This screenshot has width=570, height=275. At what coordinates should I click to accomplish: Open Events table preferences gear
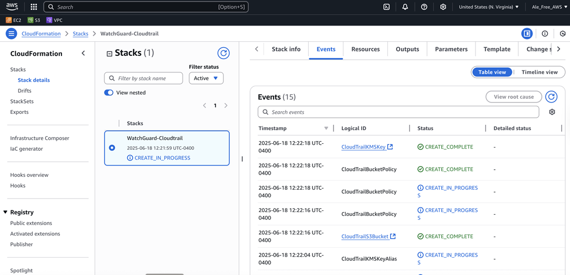click(x=552, y=112)
